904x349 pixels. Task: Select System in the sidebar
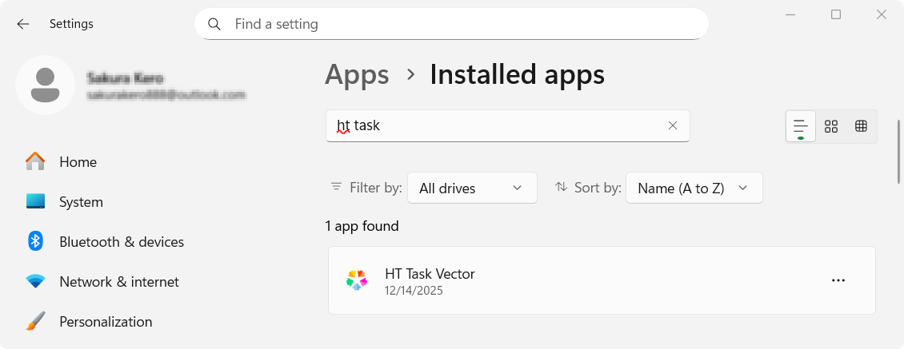coord(80,202)
